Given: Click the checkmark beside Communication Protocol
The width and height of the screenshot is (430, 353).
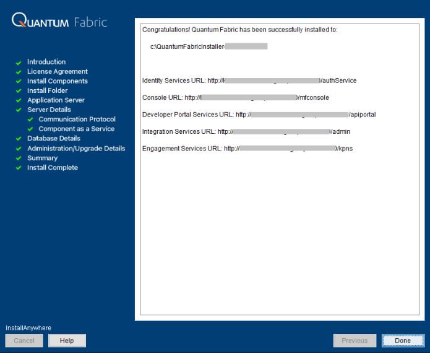Looking at the screenshot, I should (30, 120).
